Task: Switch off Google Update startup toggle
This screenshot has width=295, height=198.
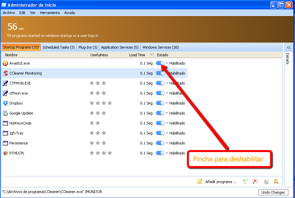Action: 161,113
